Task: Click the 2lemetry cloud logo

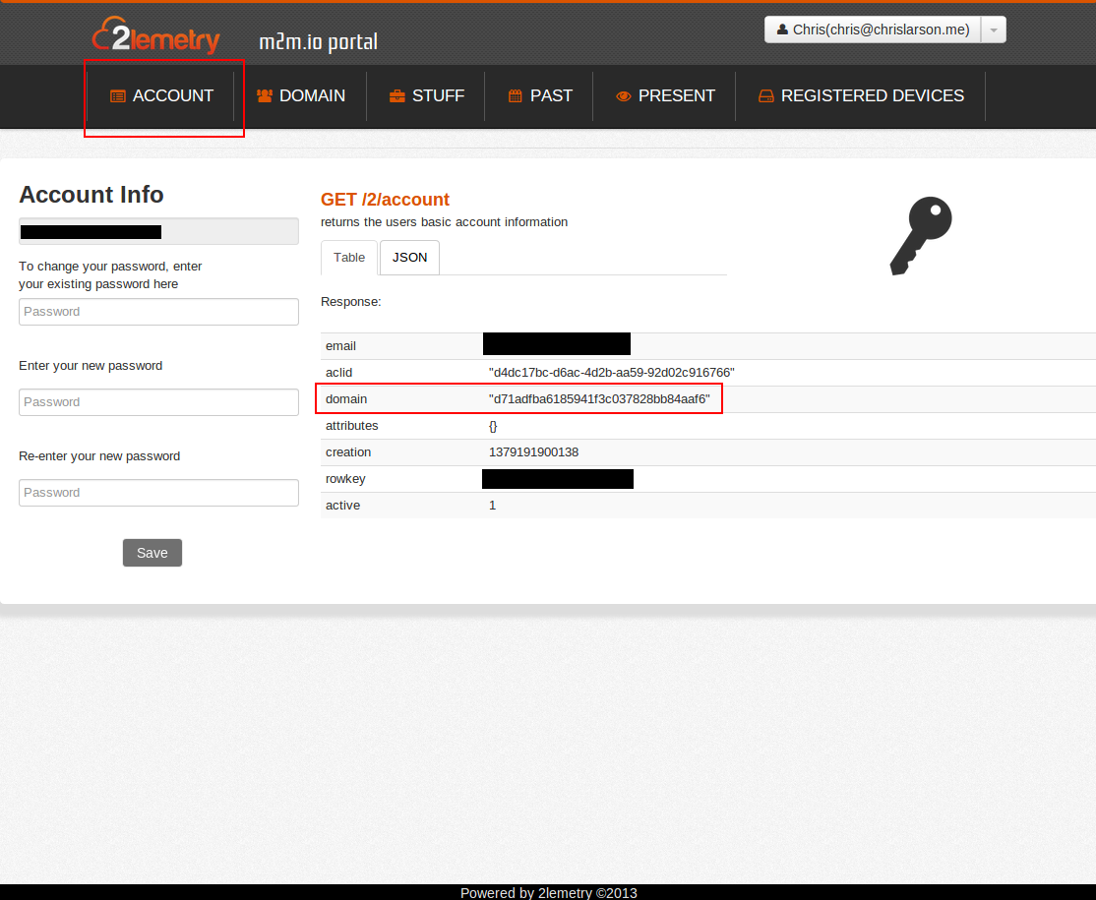Action: [155, 36]
